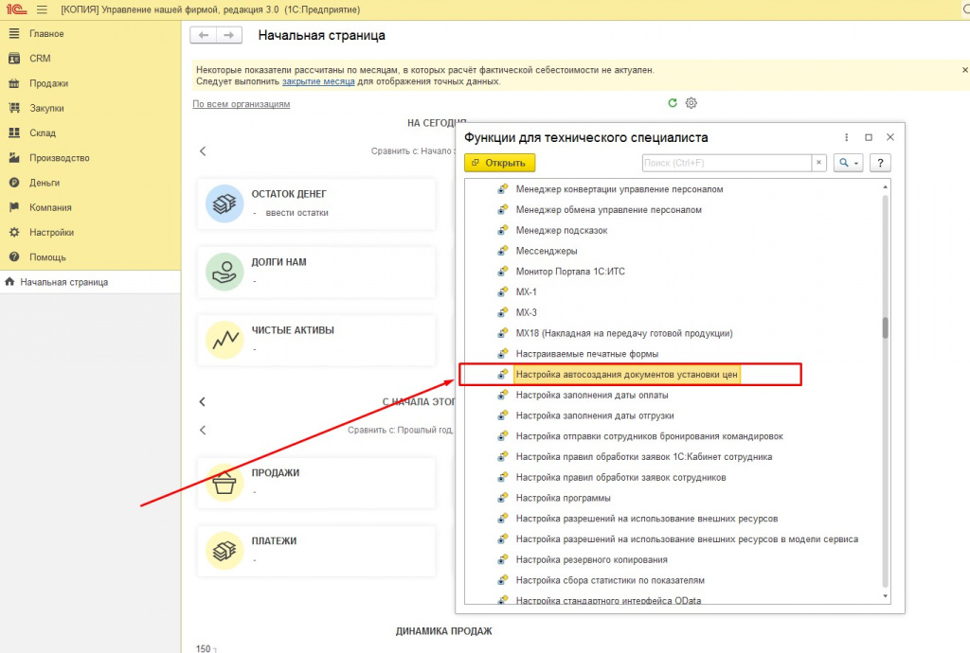Select Настройка заполнения даты отгрузки
This screenshot has width=970, height=653.
coord(595,415)
